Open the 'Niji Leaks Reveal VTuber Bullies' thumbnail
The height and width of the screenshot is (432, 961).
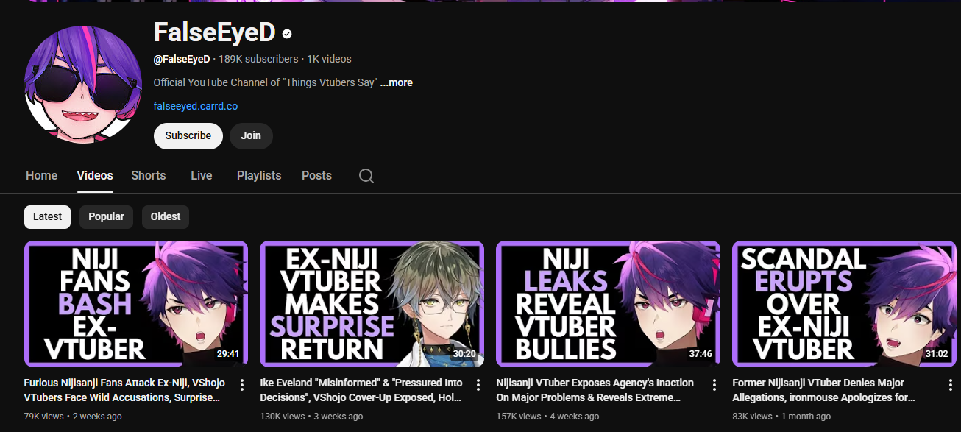click(x=608, y=303)
